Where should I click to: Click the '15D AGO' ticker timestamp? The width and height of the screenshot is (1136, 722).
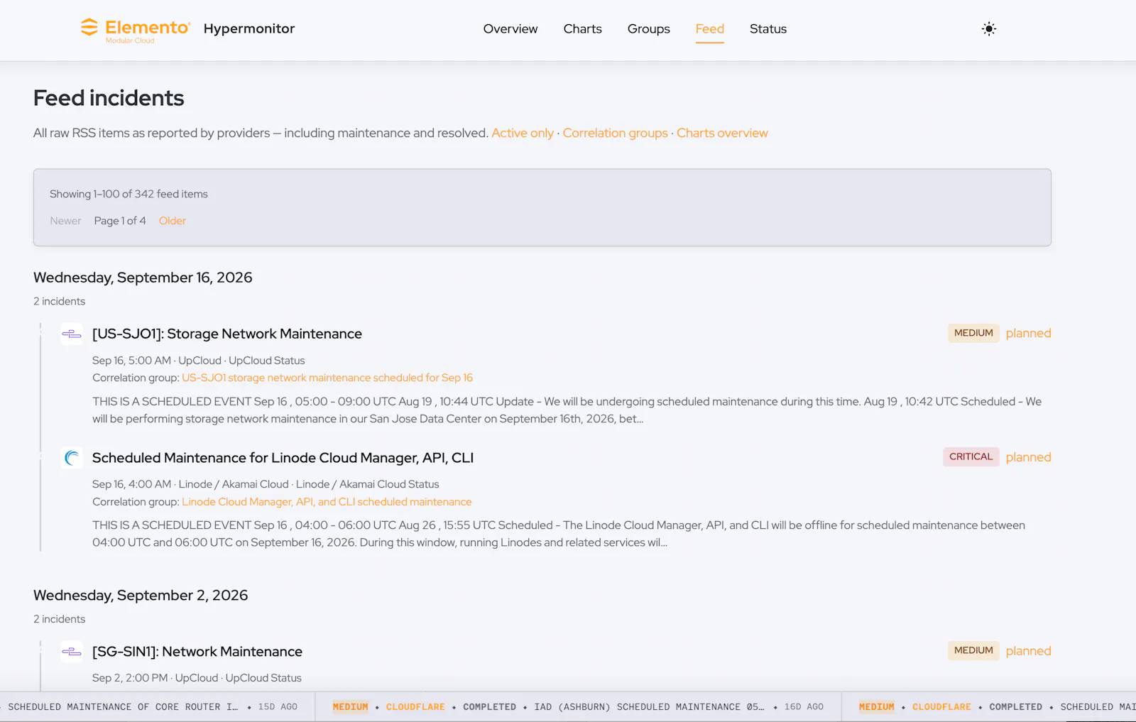(278, 707)
